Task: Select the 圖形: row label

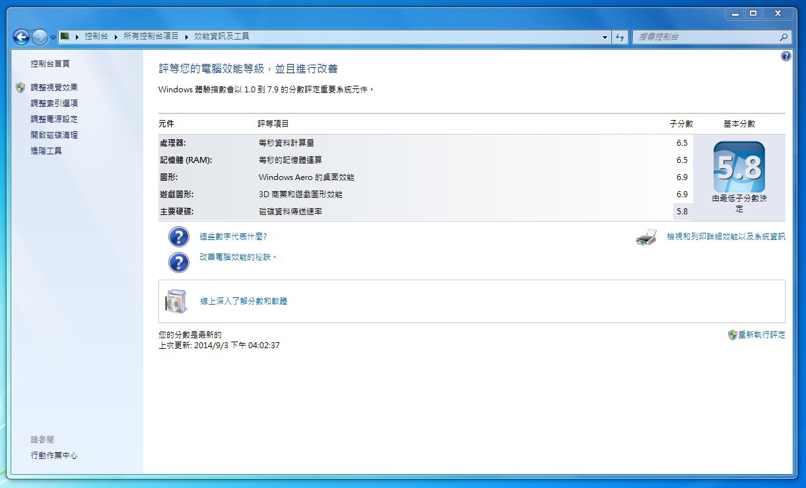Action: click(168, 177)
